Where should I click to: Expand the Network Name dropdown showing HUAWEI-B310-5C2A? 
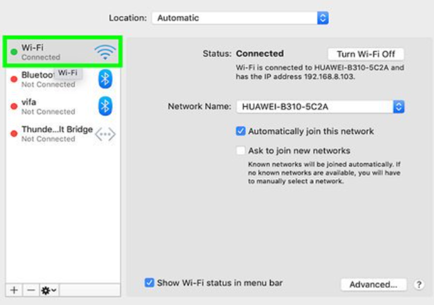320,107
